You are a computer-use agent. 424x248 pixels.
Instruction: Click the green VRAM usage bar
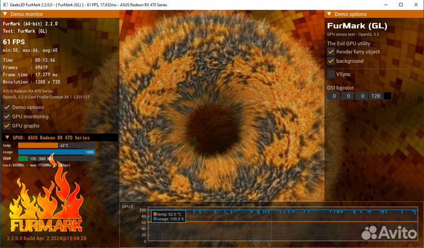24,158
